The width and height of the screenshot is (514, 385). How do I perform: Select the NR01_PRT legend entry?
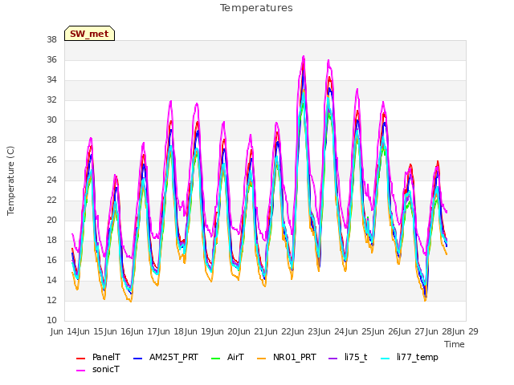pyautogui.click(x=287, y=357)
